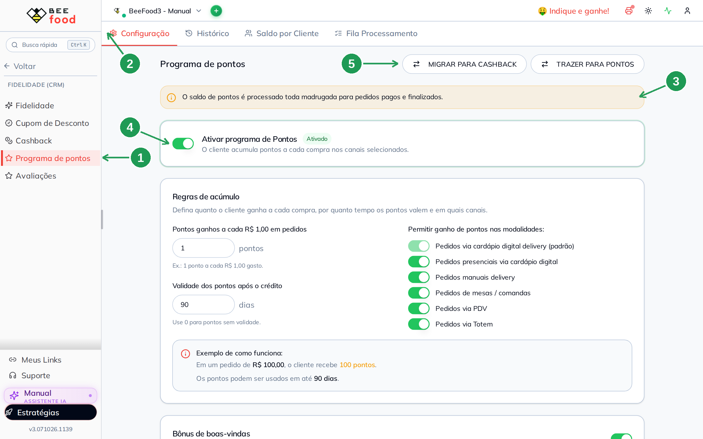Open Programa de pontos in sidebar
Image resolution: width=703 pixels, height=439 pixels.
click(51, 158)
